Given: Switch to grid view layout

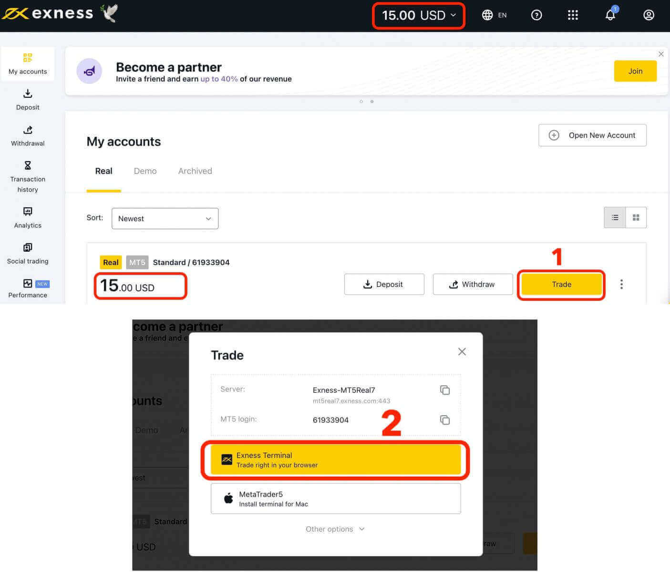Looking at the screenshot, I should (x=636, y=218).
